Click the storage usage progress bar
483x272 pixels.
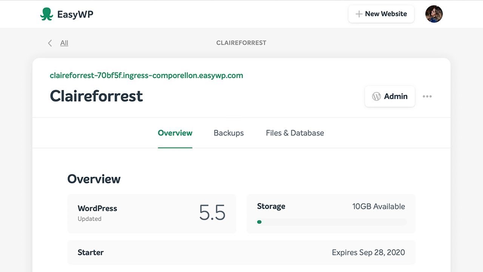tap(331, 222)
